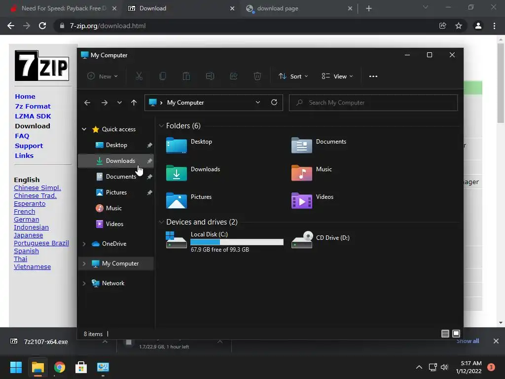Select Desktop in Quick access sidebar
Viewport: 505px width, 379px height.
coord(115,145)
